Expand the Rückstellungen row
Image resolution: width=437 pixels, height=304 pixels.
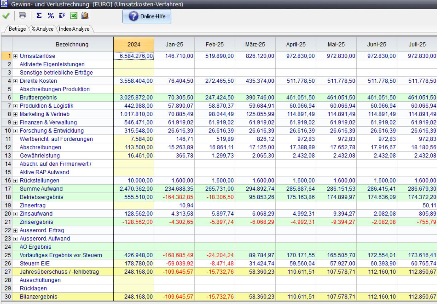(x=15, y=181)
